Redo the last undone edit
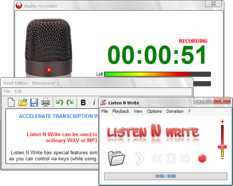This screenshot has width=233, height=186. (70, 103)
